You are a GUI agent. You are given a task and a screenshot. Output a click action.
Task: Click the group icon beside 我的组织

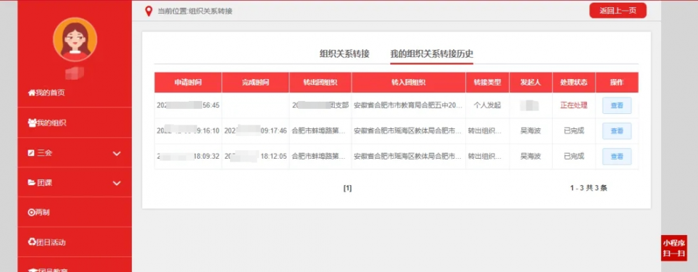[31, 123]
